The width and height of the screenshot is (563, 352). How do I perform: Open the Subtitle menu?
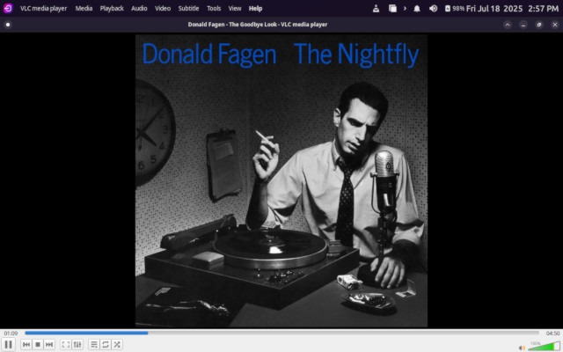tap(188, 8)
